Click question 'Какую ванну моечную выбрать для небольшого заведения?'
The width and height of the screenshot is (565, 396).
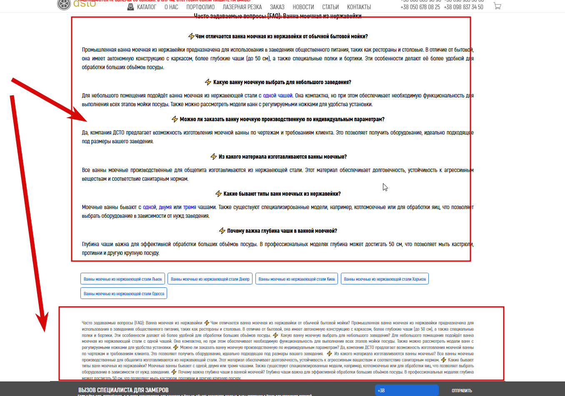click(282, 82)
